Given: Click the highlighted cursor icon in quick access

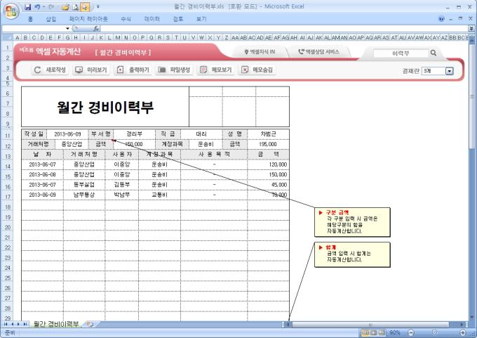Looking at the screenshot, I should 85,7.
